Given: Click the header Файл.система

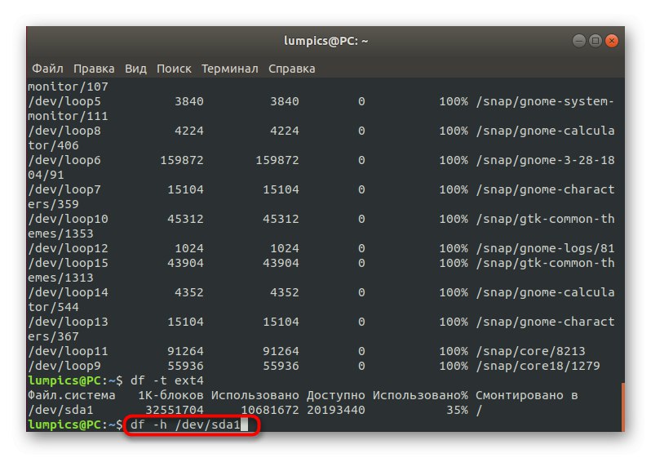Looking at the screenshot, I should [x=72, y=395].
